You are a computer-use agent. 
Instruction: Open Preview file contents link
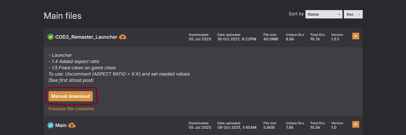point(71,109)
